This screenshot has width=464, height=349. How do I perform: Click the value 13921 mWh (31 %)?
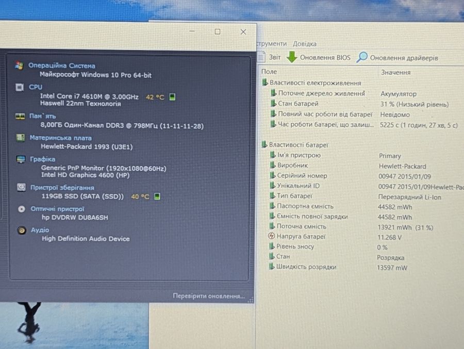405,228
